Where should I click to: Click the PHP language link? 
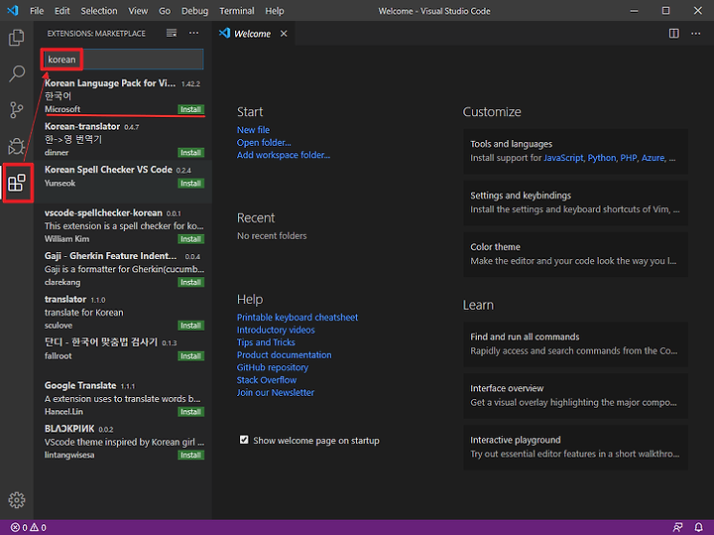coord(629,158)
